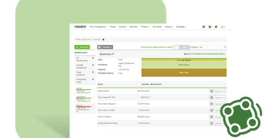The width and height of the screenshot is (277, 138).
Task: Open the Manage dropdown
Action: tap(107, 47)
